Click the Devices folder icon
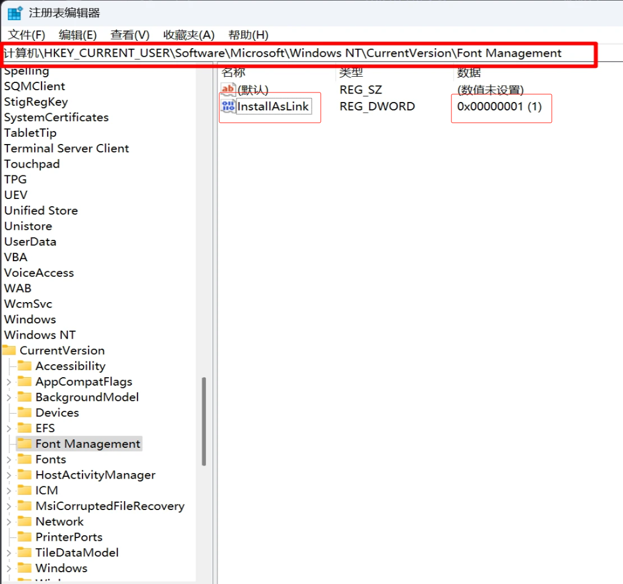Screen dimensions: 623x584 [25, 412]
